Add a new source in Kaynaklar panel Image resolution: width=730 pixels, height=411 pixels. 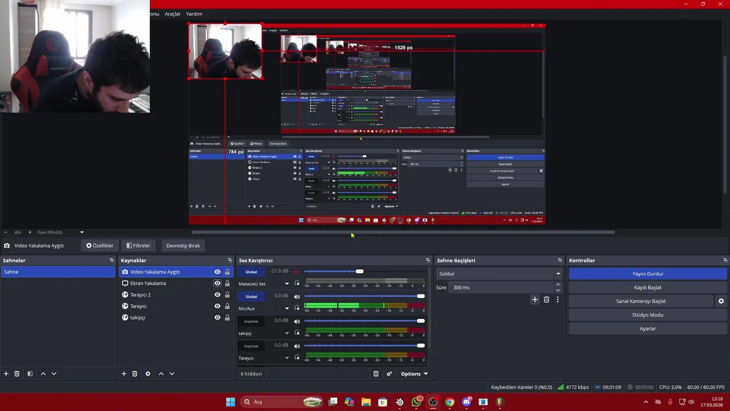124,374
